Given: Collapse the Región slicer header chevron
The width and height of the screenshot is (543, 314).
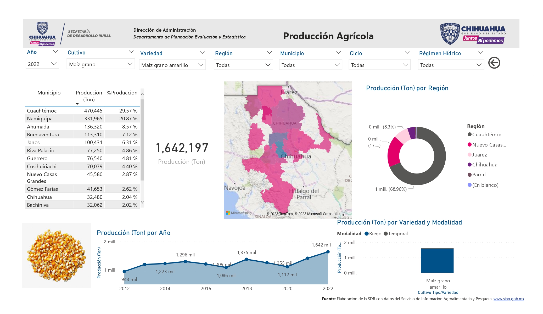Looking at the screenshot, I should 269,53.
